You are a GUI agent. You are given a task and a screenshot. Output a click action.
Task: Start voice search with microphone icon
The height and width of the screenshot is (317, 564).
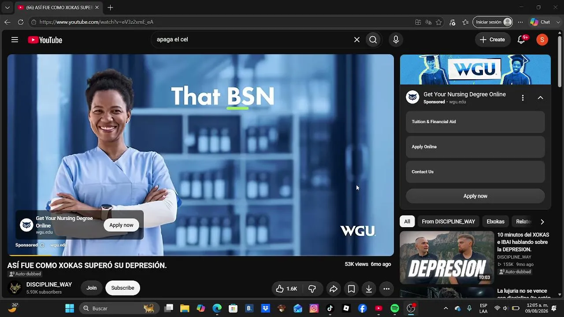[396, 40]
